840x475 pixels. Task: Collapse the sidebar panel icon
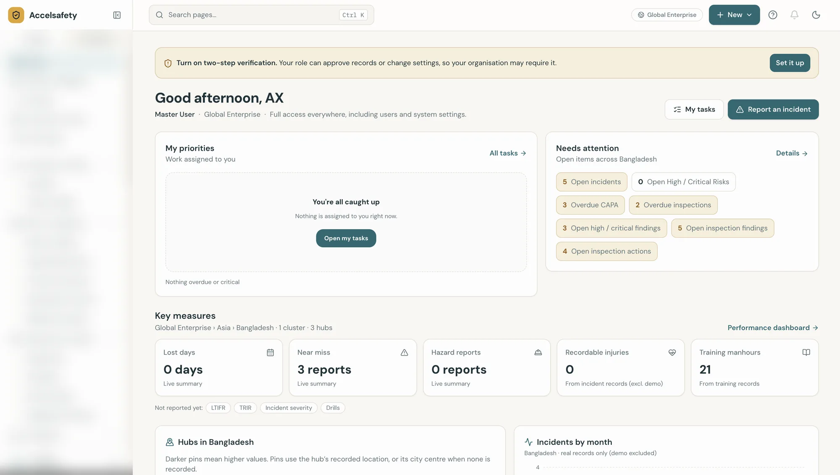coord(117,15)
